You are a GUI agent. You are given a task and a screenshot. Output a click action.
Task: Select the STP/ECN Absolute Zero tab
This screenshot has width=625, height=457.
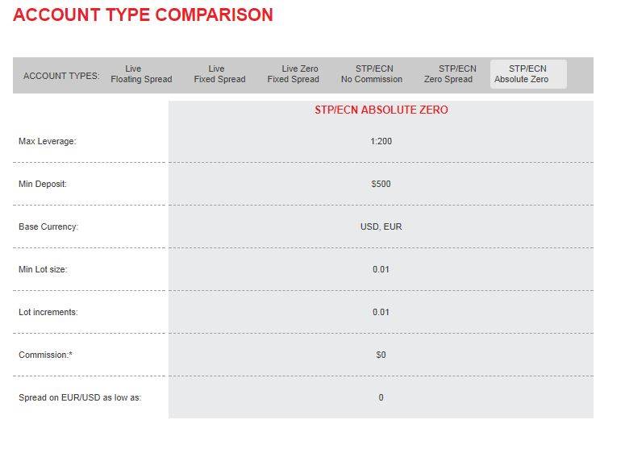[527, 74]
